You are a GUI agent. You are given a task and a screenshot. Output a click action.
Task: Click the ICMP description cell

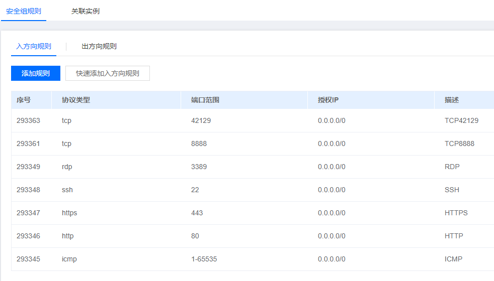tap(453, 259)
